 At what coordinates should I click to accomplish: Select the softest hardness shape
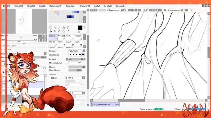(70, 55)
